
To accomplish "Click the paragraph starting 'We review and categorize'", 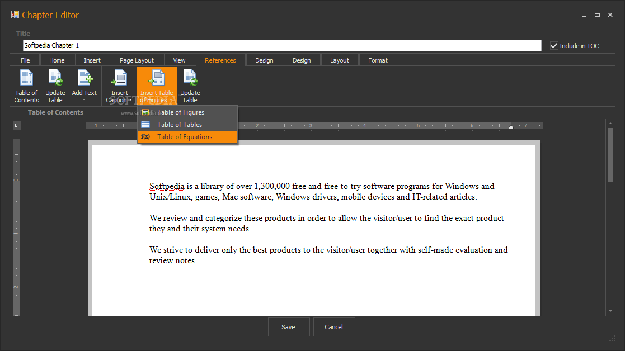I will (x=326, y=223).
